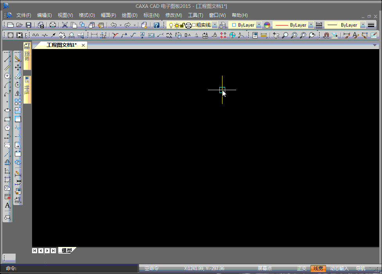Screen dimensions: 382x274
Task: Open the 标注(N) menu
Action: point(151,15)
